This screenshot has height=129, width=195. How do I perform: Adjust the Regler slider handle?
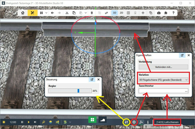coord(78,91)
